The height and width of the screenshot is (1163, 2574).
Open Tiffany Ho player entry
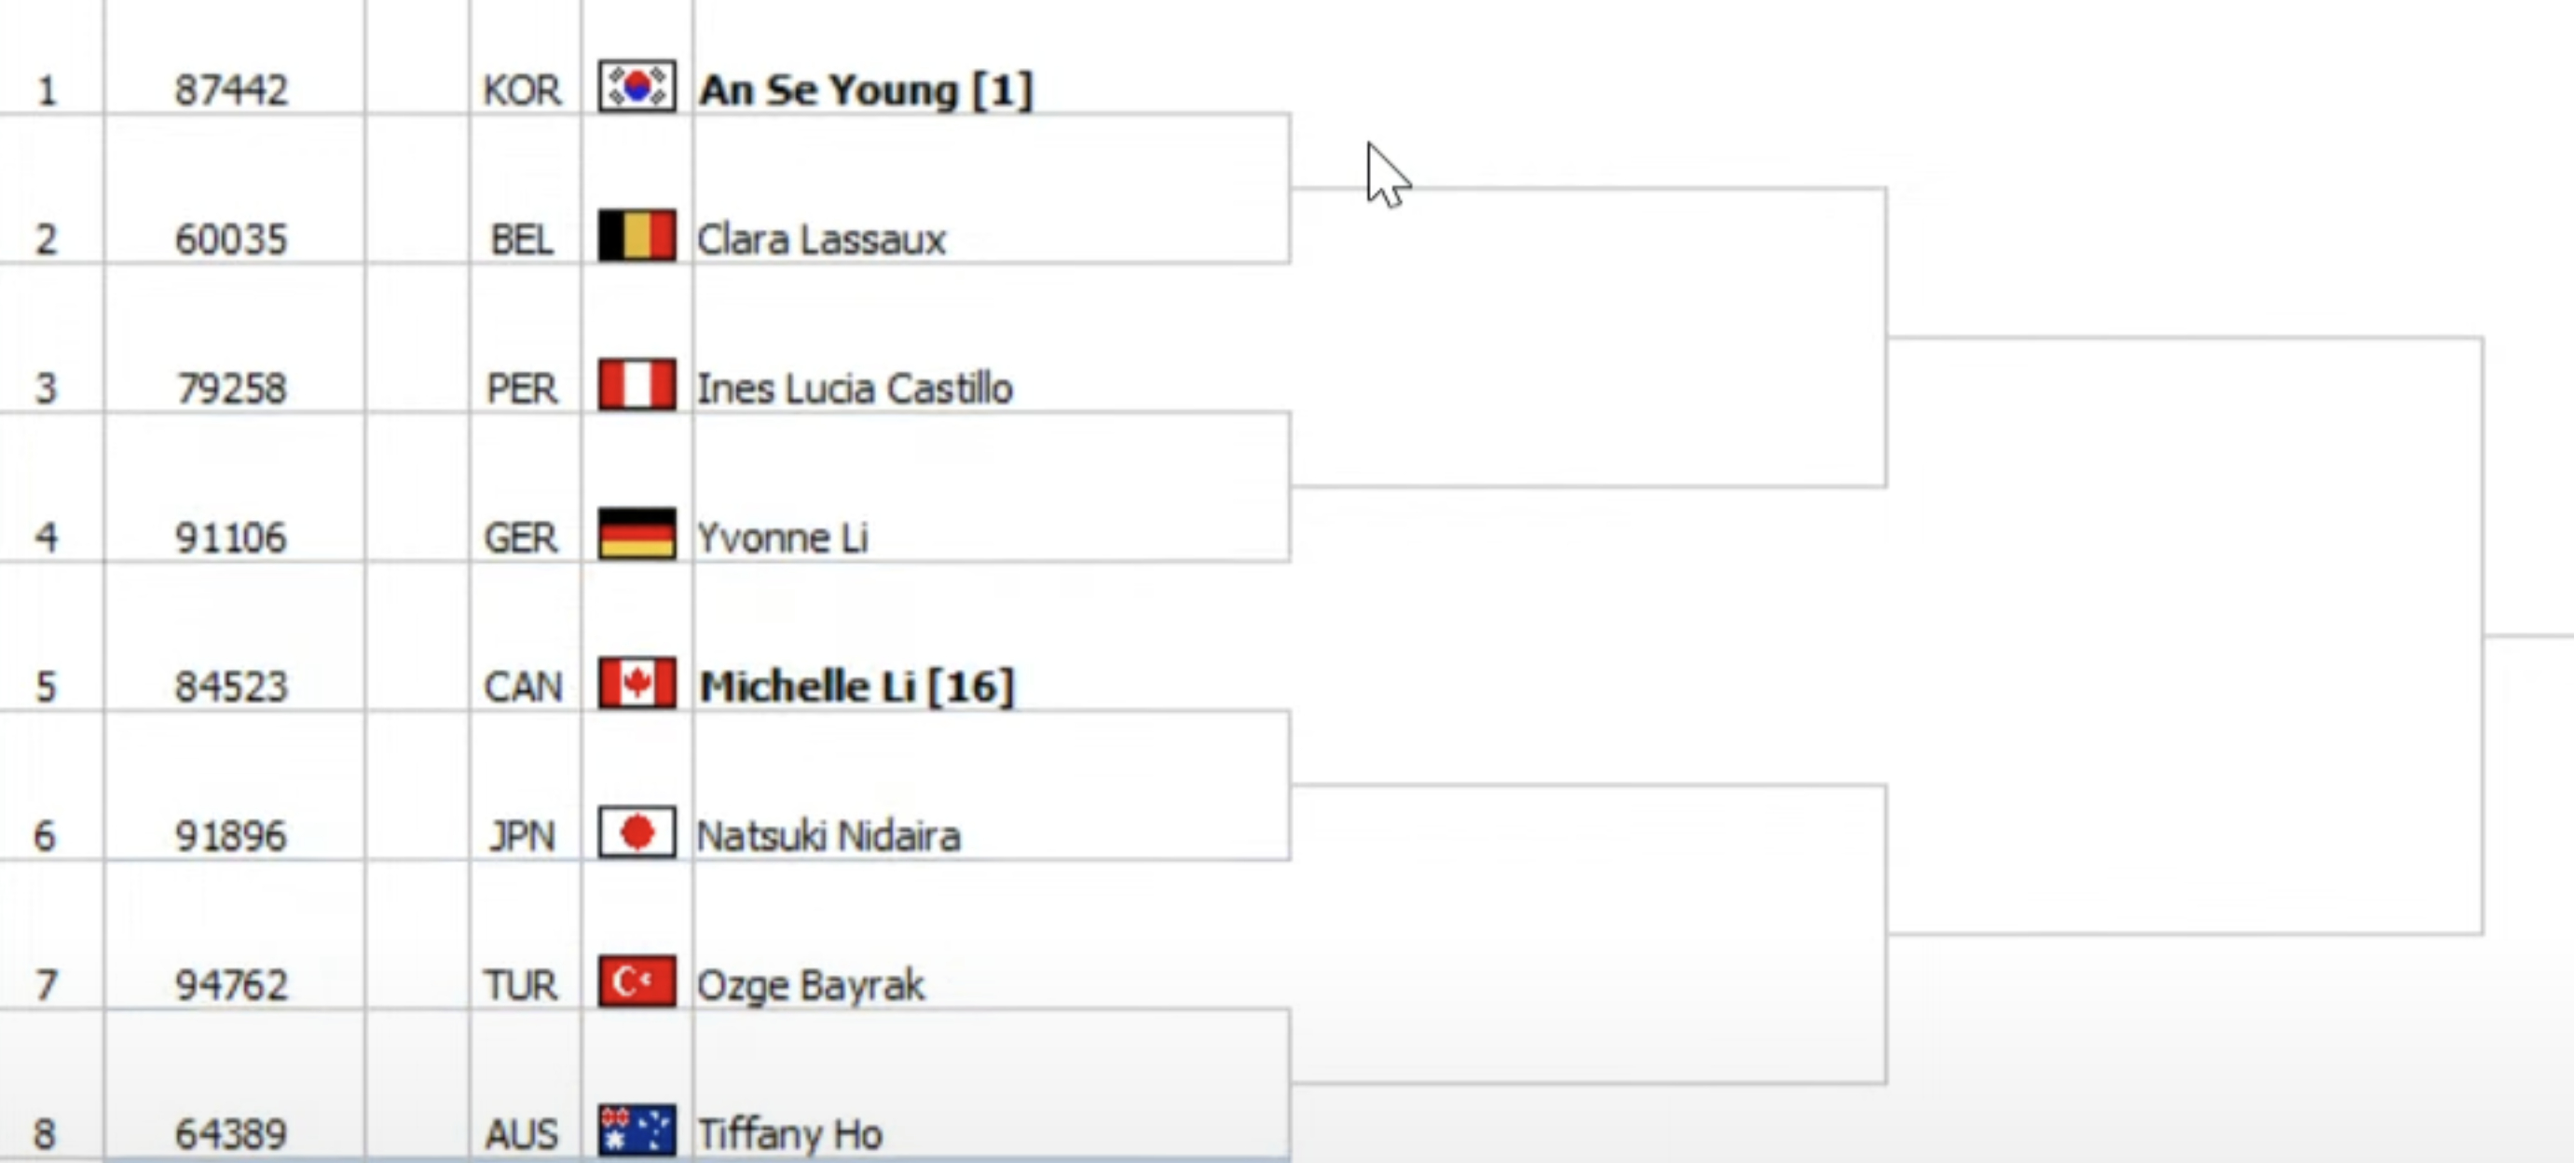789,1134
